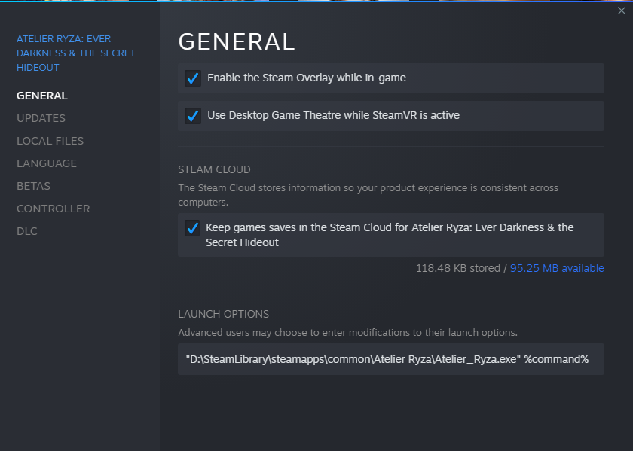Click the Atelier Ryza game title in the sidebar
633x451 pixels.
click(x=75, y=53)
